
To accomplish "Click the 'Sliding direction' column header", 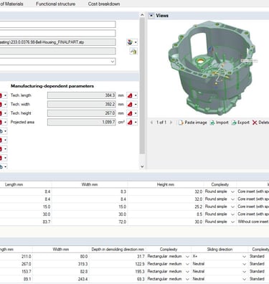I will click(220, 250).
